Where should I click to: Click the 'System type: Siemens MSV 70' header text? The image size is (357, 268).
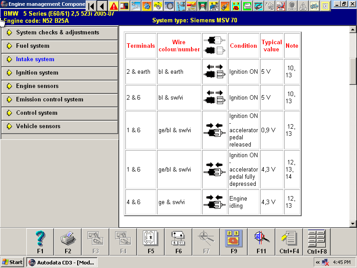195,21
